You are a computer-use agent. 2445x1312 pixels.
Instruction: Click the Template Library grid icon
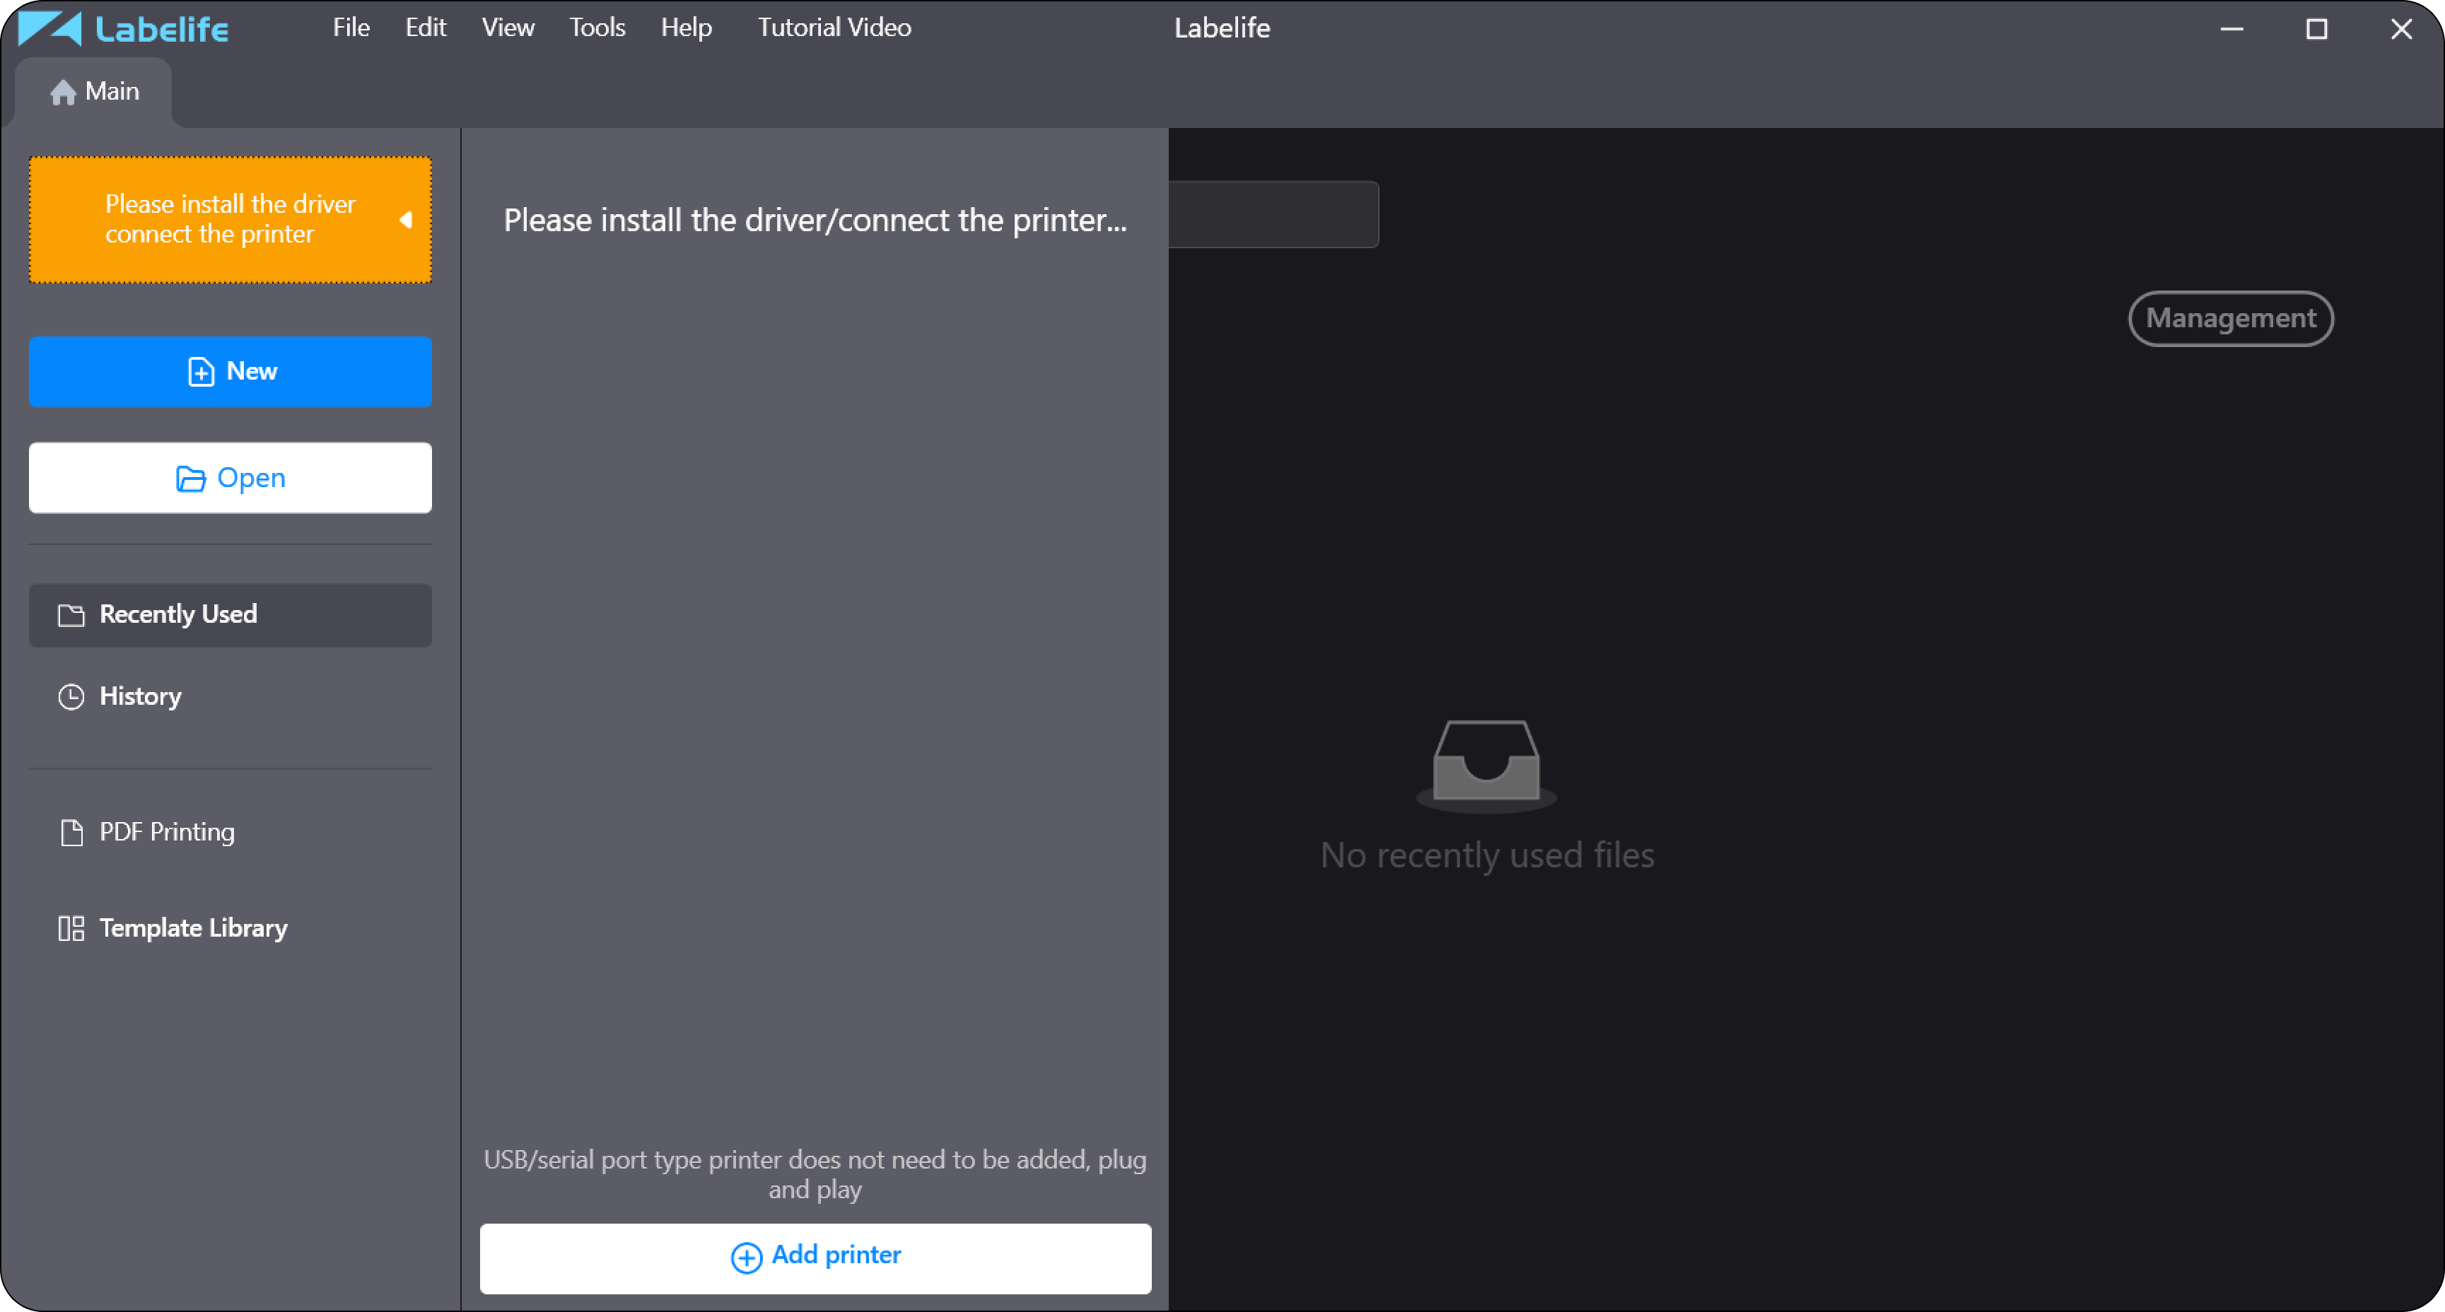[71, 927]
